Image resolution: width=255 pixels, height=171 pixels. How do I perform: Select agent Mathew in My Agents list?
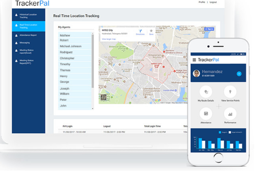pos(75,35)
